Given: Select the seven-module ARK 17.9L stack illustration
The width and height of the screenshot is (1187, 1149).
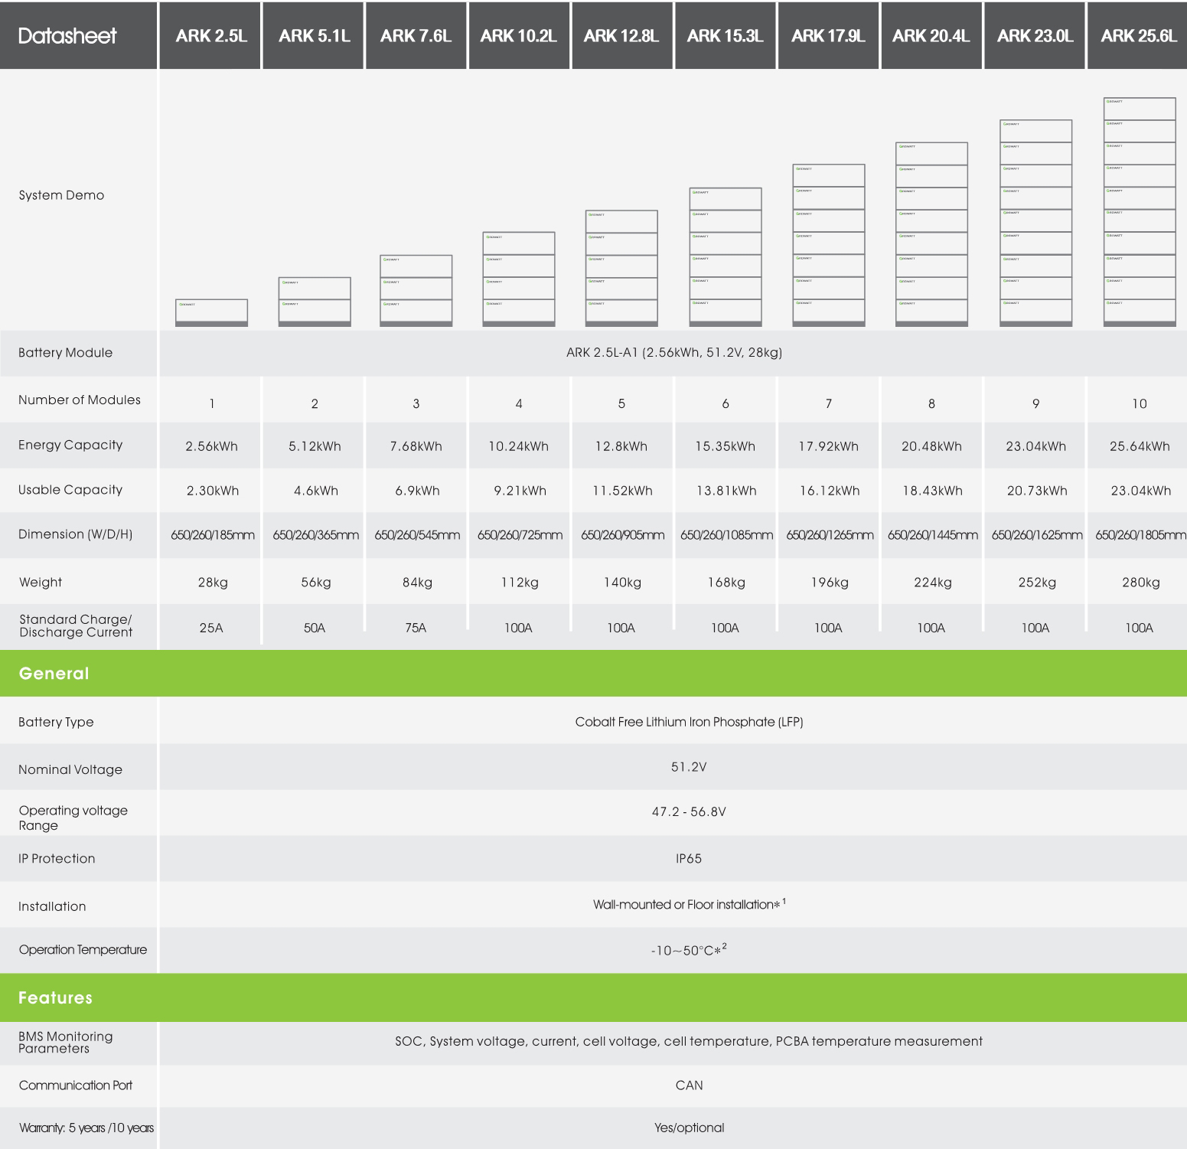Looking at the screenshot, I should pyautogui.click(x=829, y=245).
